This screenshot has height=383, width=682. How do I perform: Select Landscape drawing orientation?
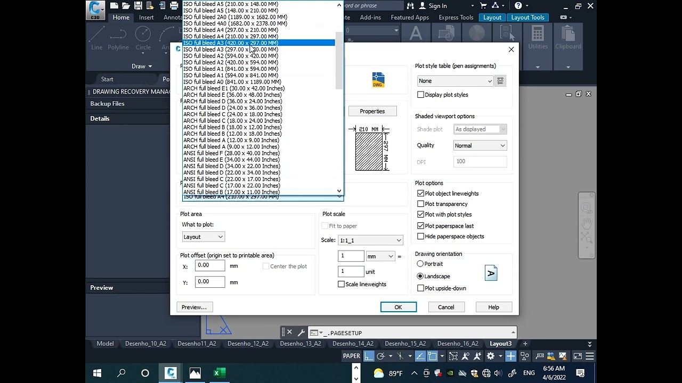pyautogui.click(x=420, y=276)
